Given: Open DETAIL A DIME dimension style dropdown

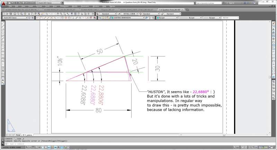Looking at the screenshot, I should click(x=130, y=14).
